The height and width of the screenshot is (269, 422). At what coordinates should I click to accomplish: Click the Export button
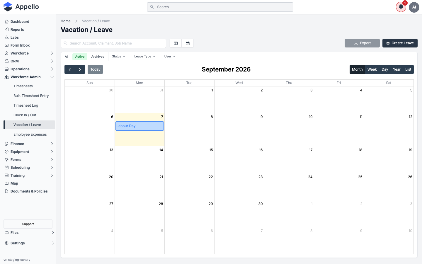[x=362, y=43]
